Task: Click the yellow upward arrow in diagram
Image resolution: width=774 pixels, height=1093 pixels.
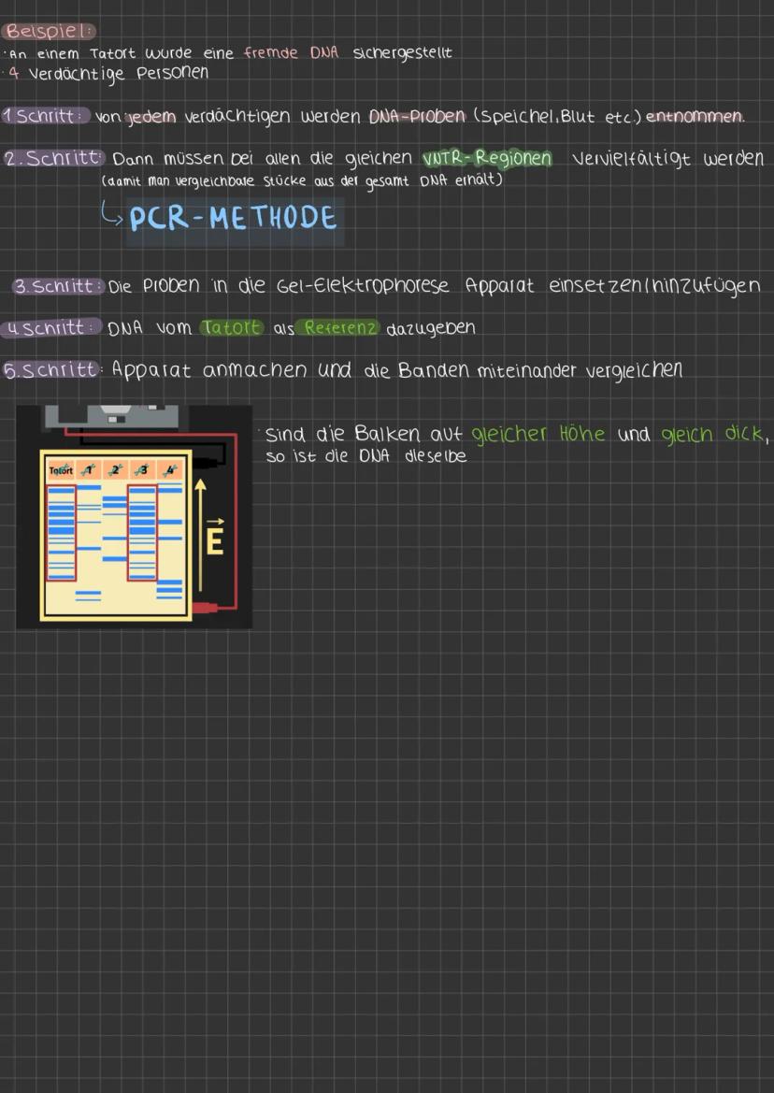Action: point(199,540)
